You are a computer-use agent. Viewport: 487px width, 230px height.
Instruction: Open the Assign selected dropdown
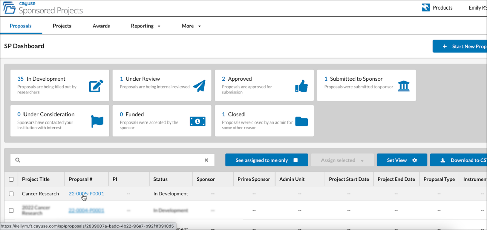coord(342,160)
